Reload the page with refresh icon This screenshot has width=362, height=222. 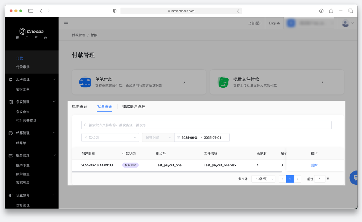pos(238,11)
